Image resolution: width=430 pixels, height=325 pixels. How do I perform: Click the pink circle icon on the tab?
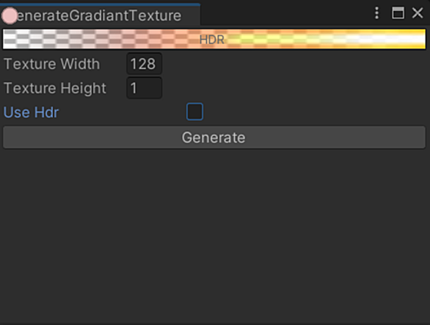pos(10,15)
